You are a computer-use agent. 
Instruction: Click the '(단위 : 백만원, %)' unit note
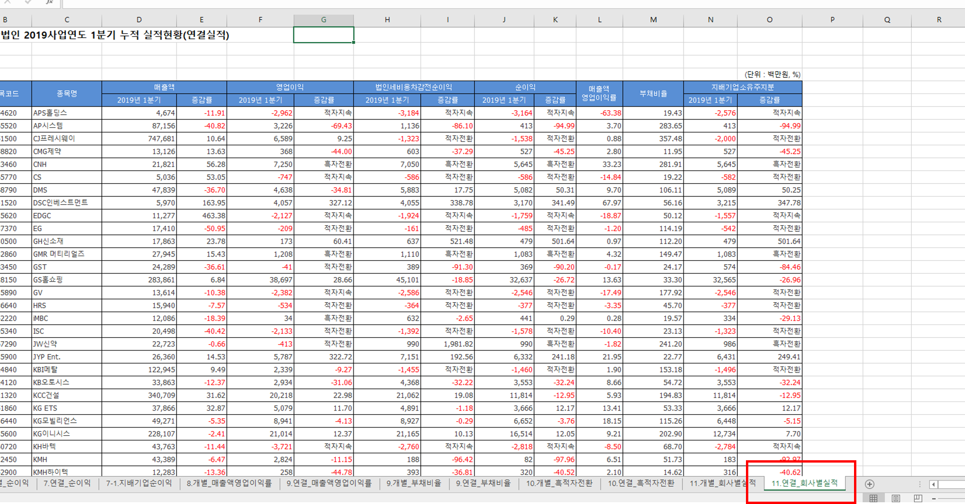point(772,75)
